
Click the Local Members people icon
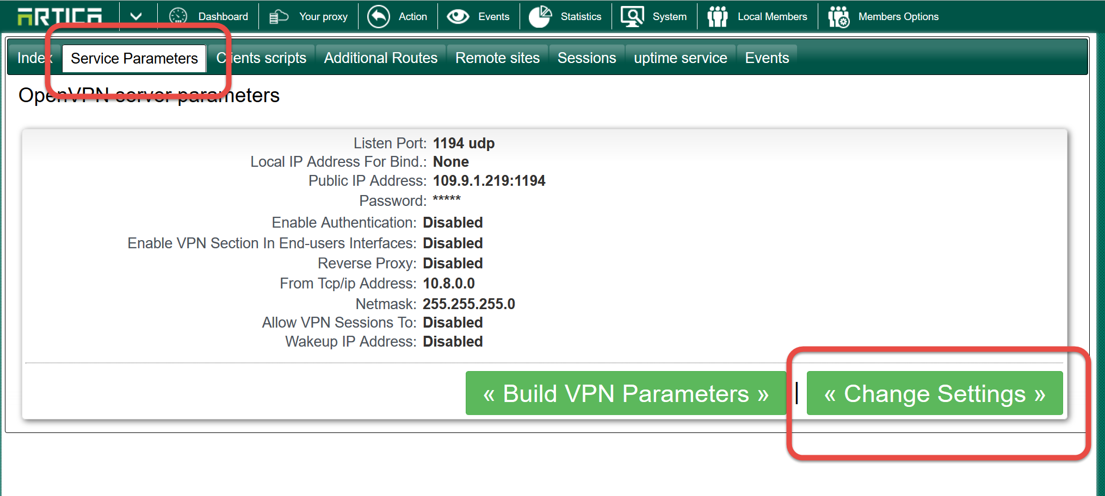[x=718, y=16]
